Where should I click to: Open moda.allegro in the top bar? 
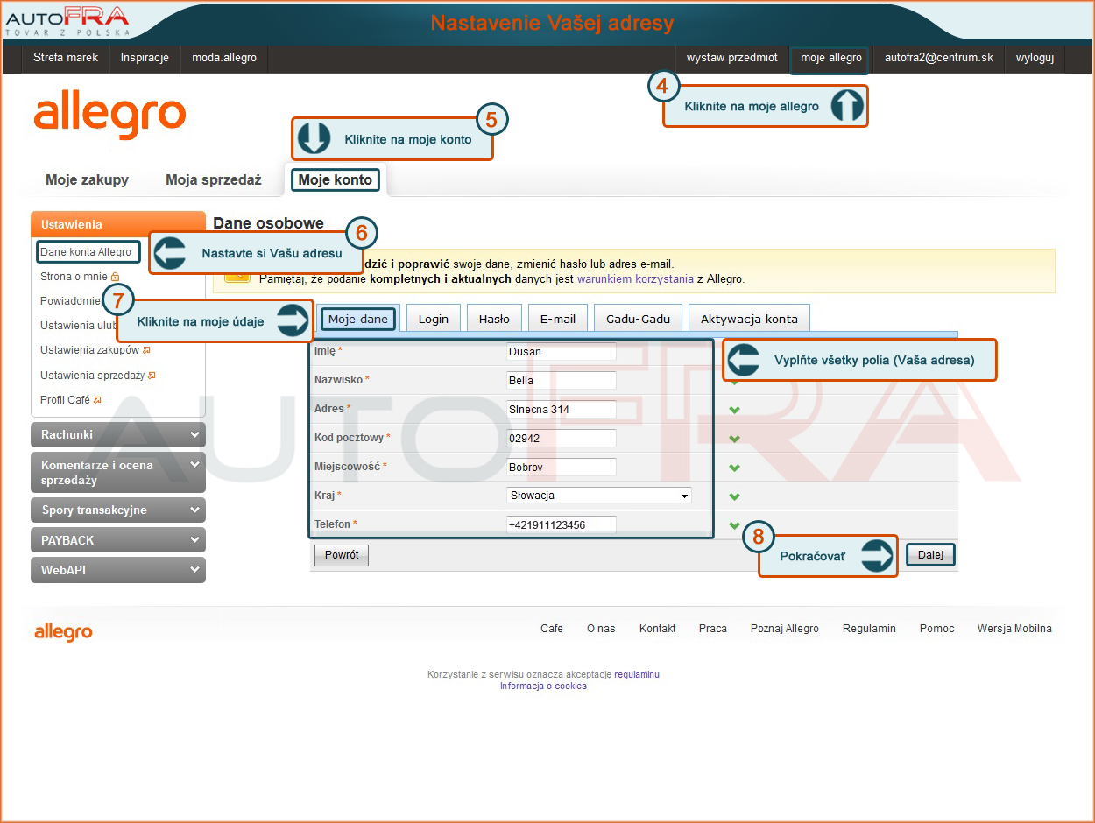pos(224,58)
